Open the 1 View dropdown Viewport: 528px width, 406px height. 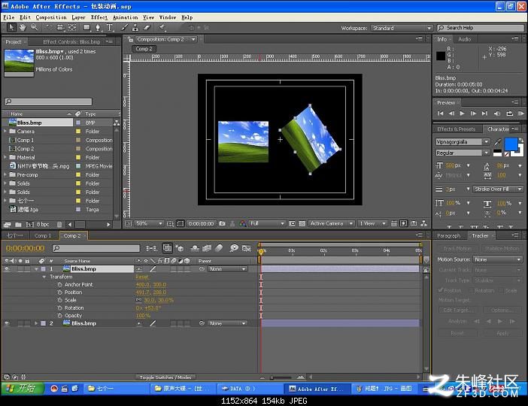point(372,223)
